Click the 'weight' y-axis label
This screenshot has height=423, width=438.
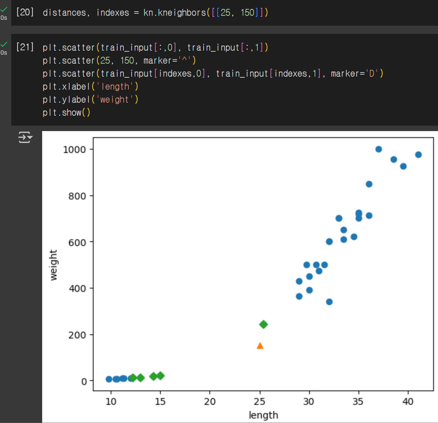(53, 265)
